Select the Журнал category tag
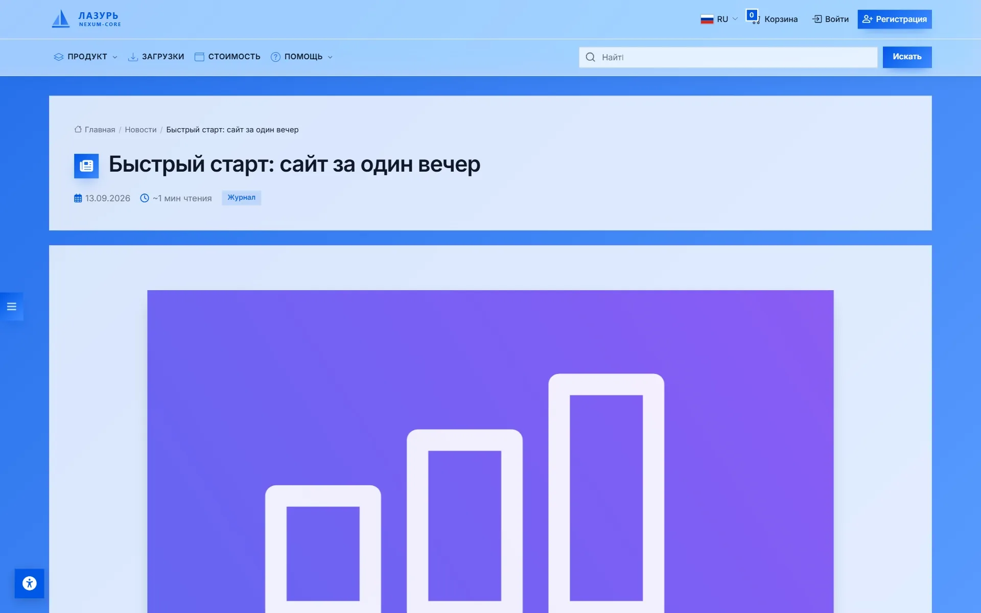Screen dimensions: 981x613 (x=241, y=198)
